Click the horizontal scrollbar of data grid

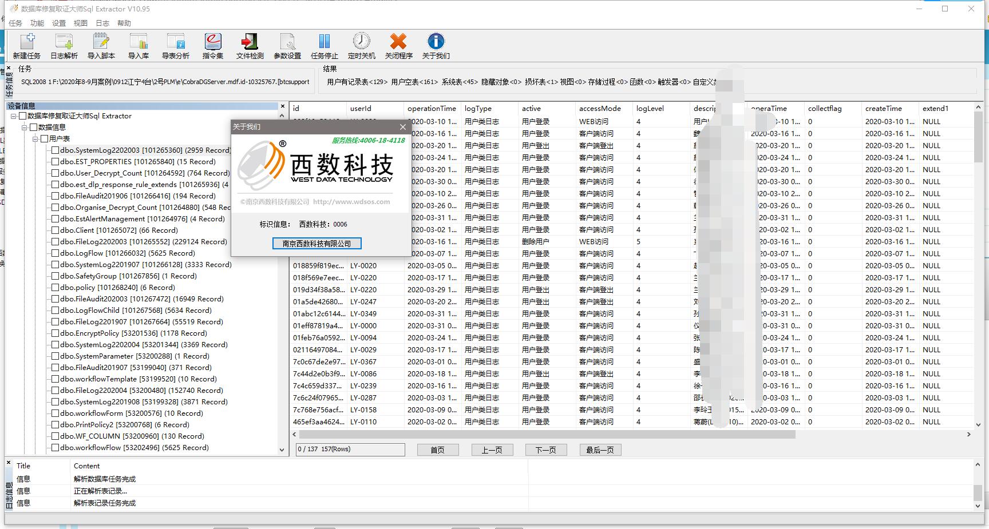coord(547,435)
